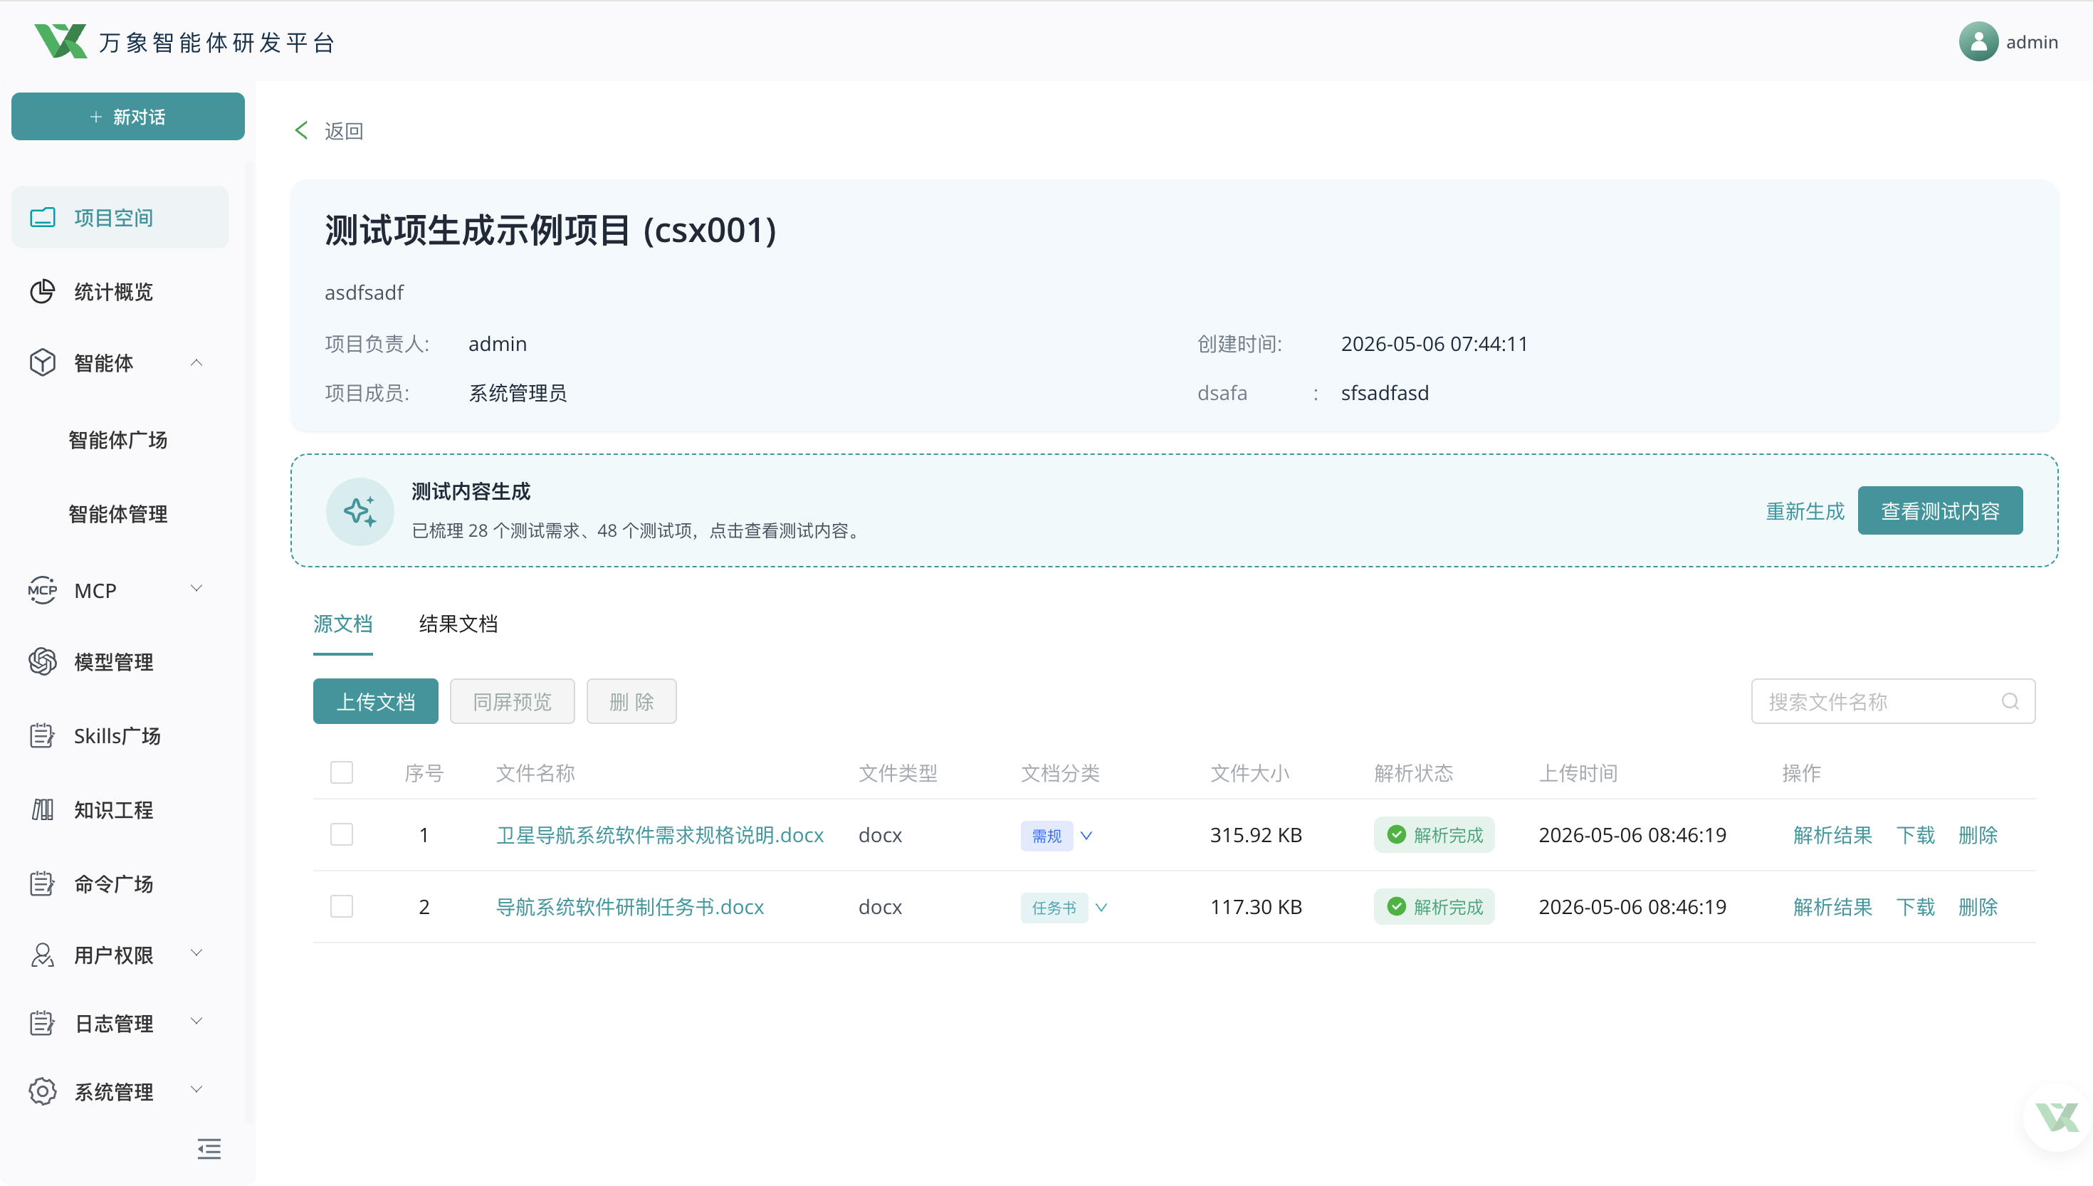Expand the 系统管理 submenu chevron
Image resolution: width=2093 pixels, height=1186 pixels.
click(x=196, y=1090)
